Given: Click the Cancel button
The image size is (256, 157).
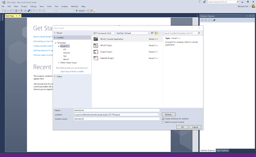Looking at the screenshot, I should point(195,127).
